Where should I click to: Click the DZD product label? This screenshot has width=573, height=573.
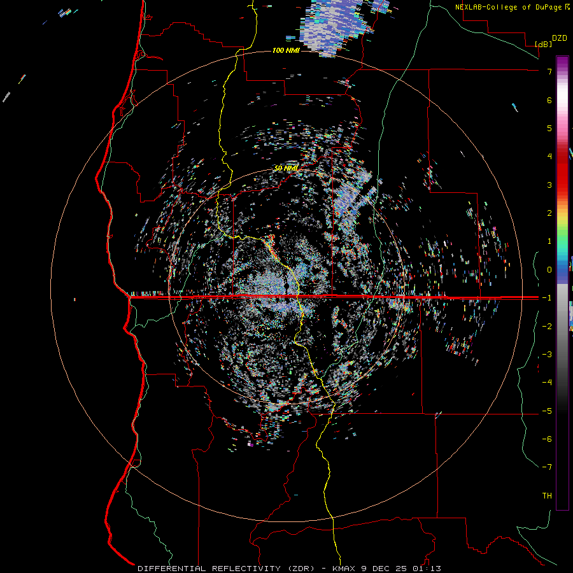tap(560, 38)
